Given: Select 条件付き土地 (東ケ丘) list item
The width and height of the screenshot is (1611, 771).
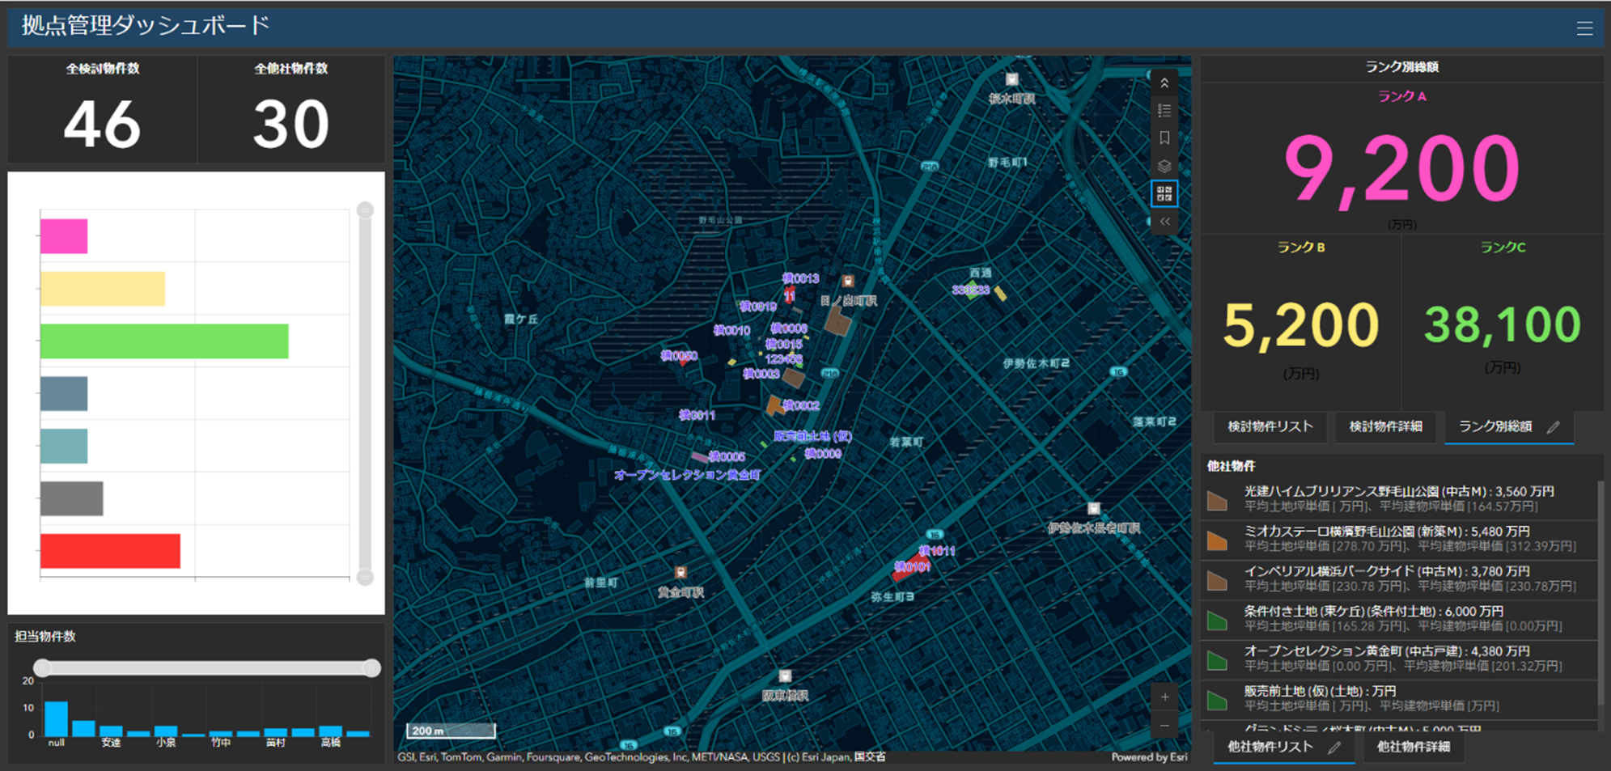Looking at the screenshot, I should (x=1400, y=619).
